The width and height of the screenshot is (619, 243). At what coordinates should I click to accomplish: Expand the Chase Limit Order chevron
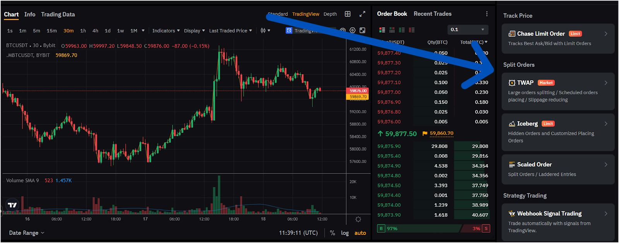point(606,34)
